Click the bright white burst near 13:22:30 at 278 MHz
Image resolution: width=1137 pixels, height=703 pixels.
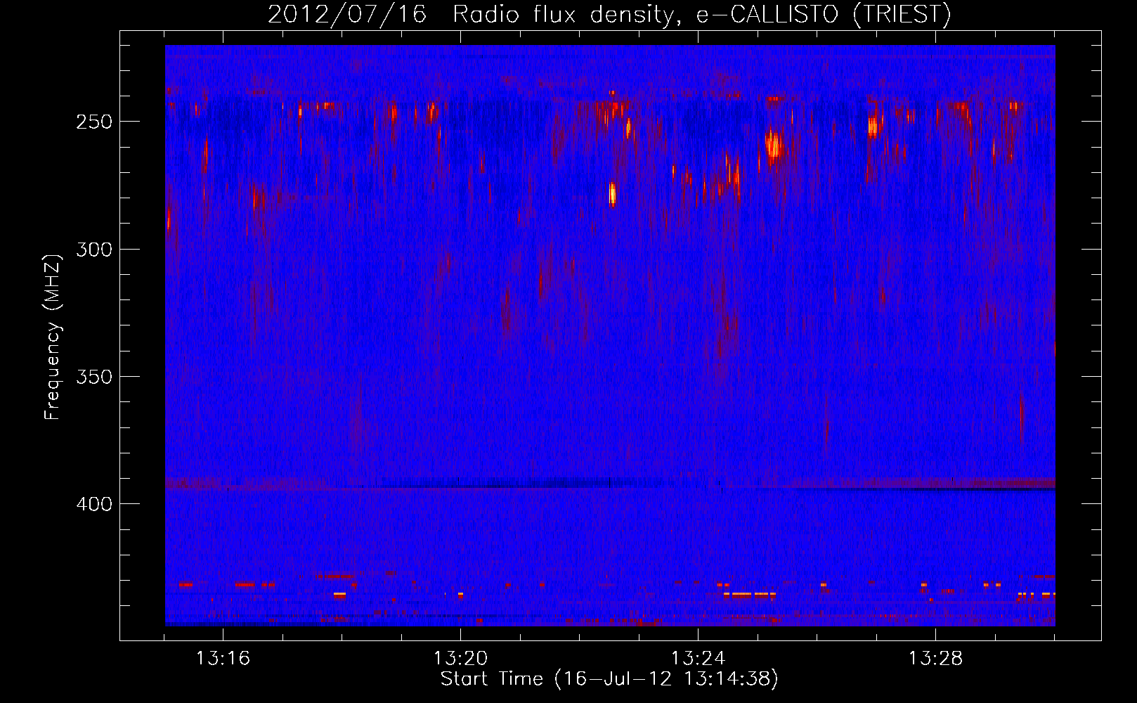[x=612, y=193]
